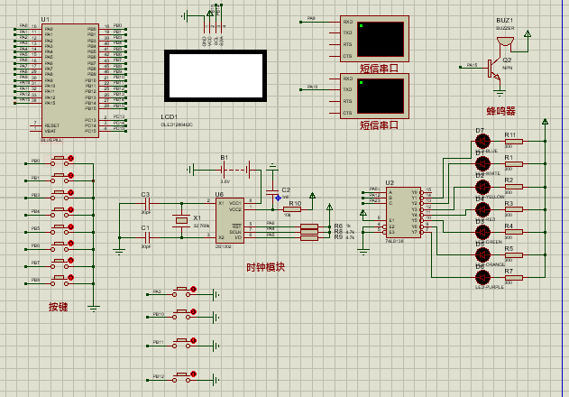Select resistor R7 beside purple LED
Image resolution: width=569 pixels, height=397 pixels.
tap(514, 278)
